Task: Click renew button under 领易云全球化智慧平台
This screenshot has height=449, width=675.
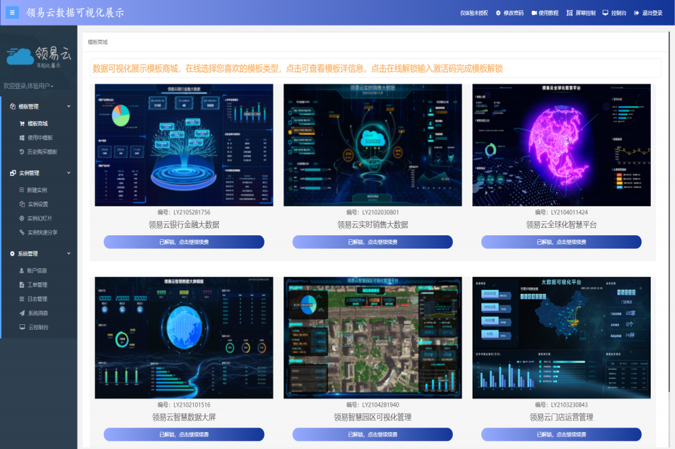Action: coord(561,242)
